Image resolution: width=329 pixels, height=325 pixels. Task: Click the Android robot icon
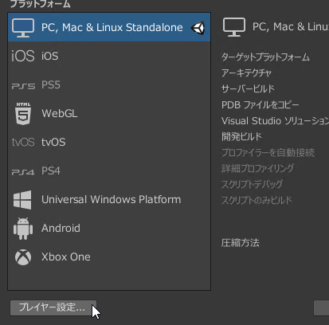[23, 229]
